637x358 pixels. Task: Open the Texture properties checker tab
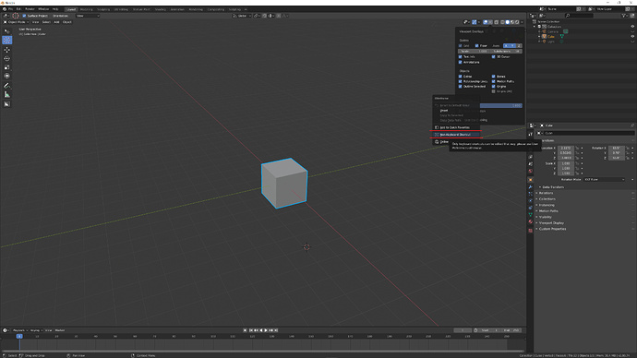point(531,231)
